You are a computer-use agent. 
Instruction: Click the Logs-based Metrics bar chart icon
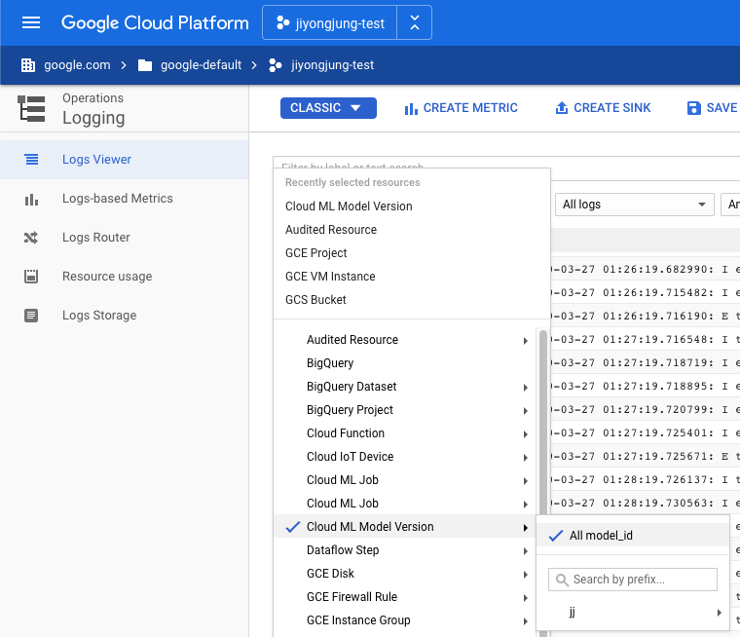point(31,200)
